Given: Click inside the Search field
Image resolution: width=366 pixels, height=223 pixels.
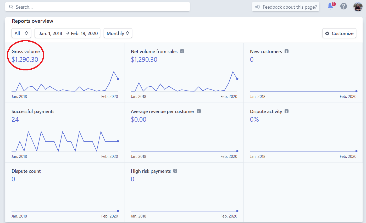Looking at the screenshot, I should point(97,7).
